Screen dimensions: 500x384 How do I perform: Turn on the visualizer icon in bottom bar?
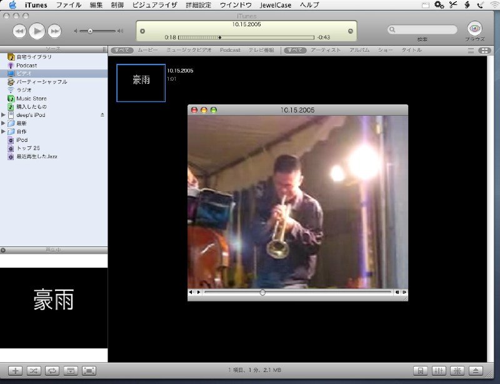[457, 371]
